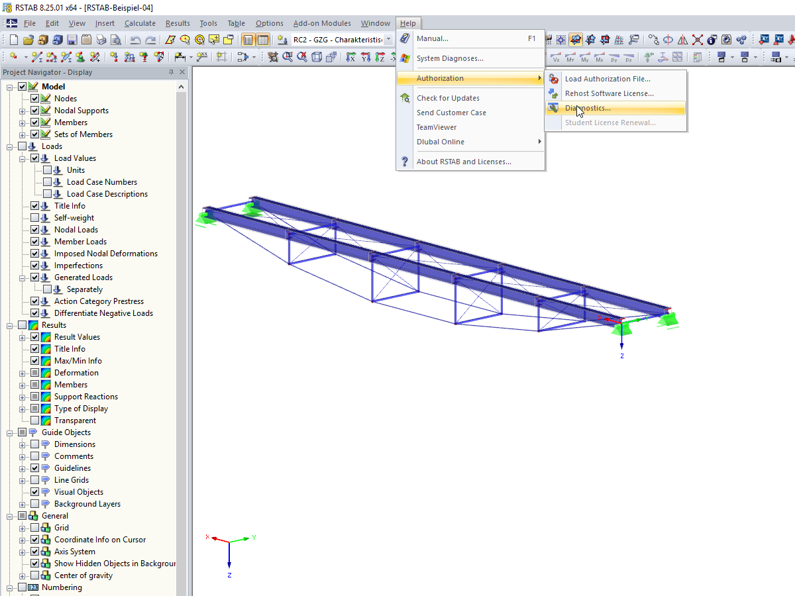Select the Background Layers tree item

point(87,504)
